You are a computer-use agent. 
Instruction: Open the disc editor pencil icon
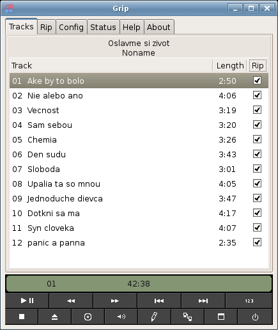coord(154,317)
